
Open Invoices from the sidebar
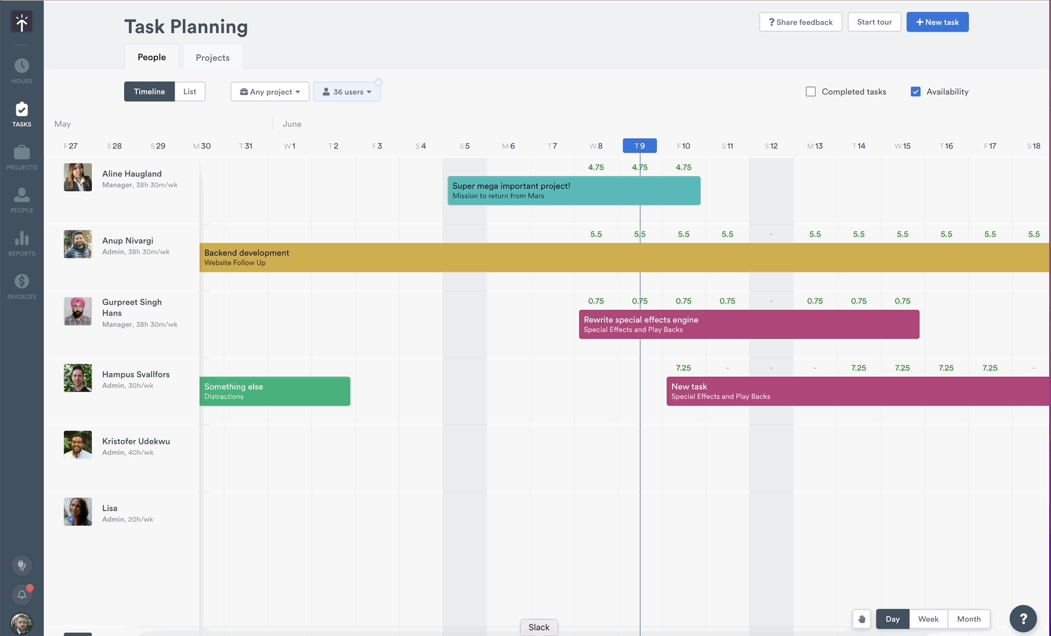22,284
